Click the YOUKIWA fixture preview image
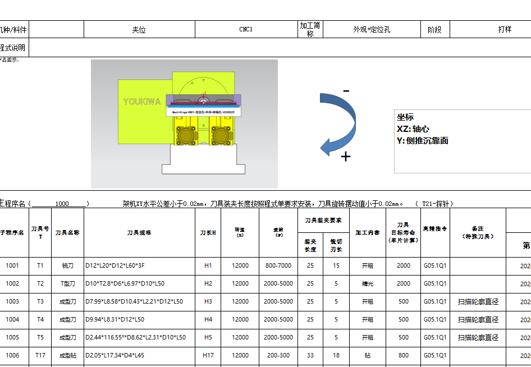This screenshot has width=531, height=367. (185, 123)
